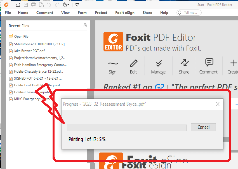Screen dimensions: 238x169
Task: Click the Tell me search field
Action: pyautogui.click(x=189, y=13)
